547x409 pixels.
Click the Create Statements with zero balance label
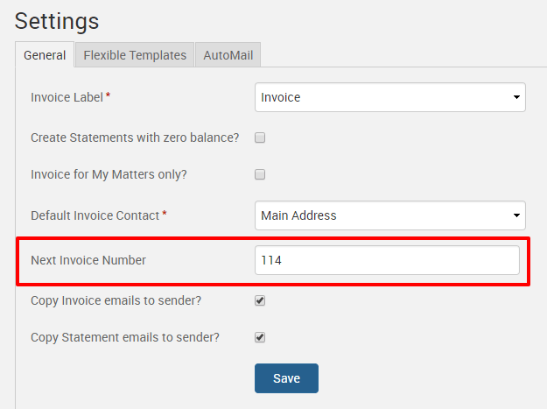coord(135,138)
